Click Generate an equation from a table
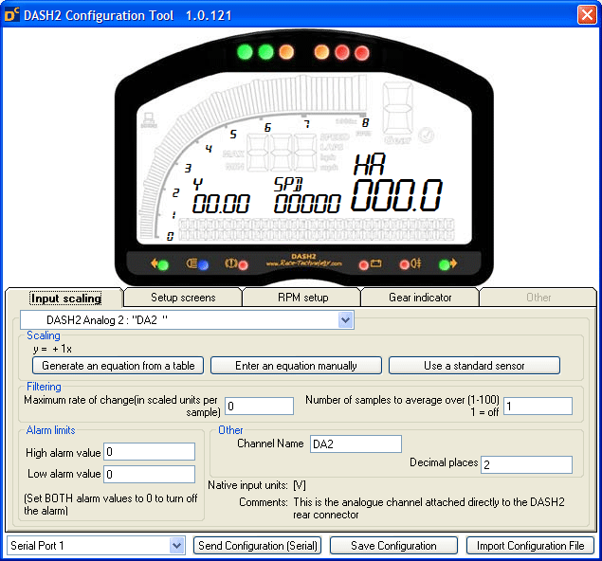The height and width of the screenshot is (561, 602). [118, 365]
